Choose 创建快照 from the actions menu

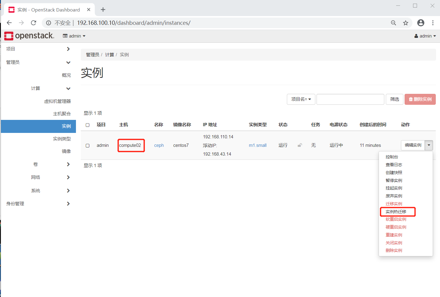[394, 172]
